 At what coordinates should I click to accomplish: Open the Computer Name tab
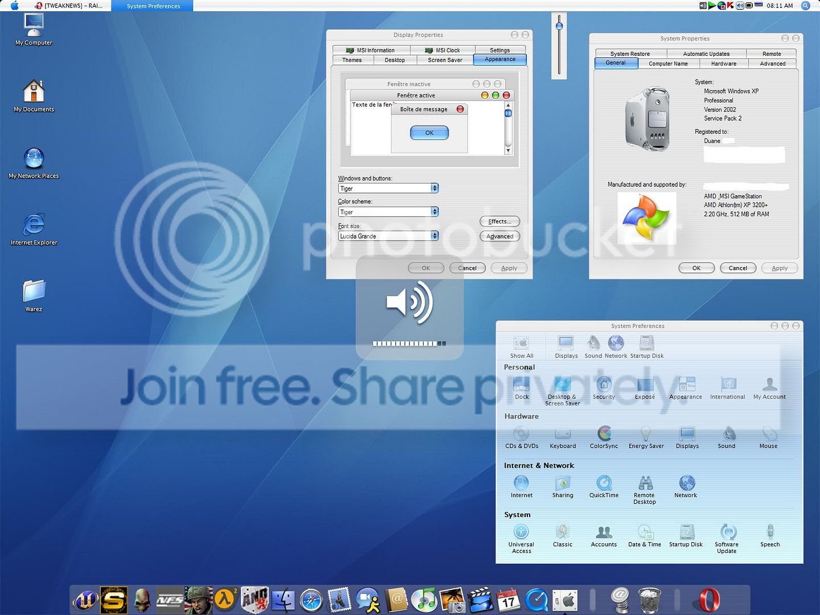coord(669,64)
